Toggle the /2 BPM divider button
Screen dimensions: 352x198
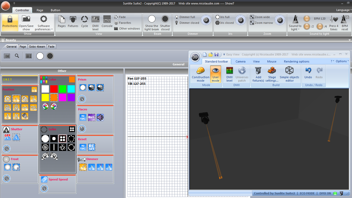click(x=307, y=26)
